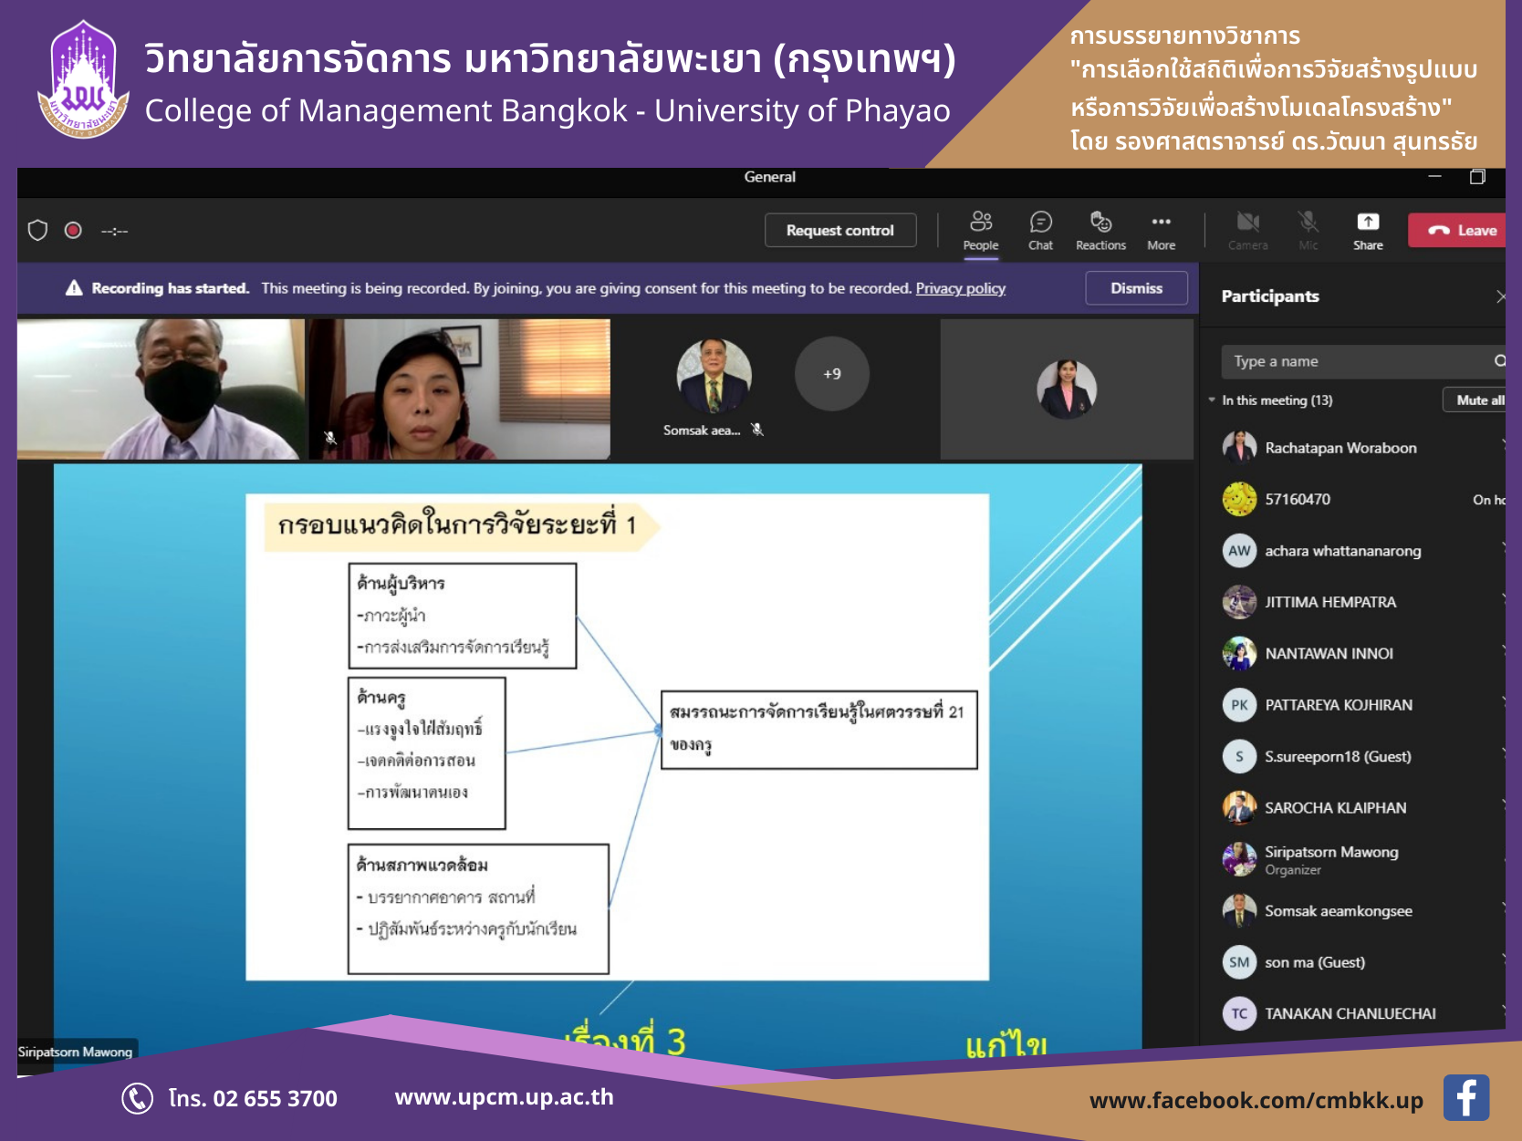Open the People panel icon
This screenshot has width=1522, height=1141.
(x=981, y=231)
